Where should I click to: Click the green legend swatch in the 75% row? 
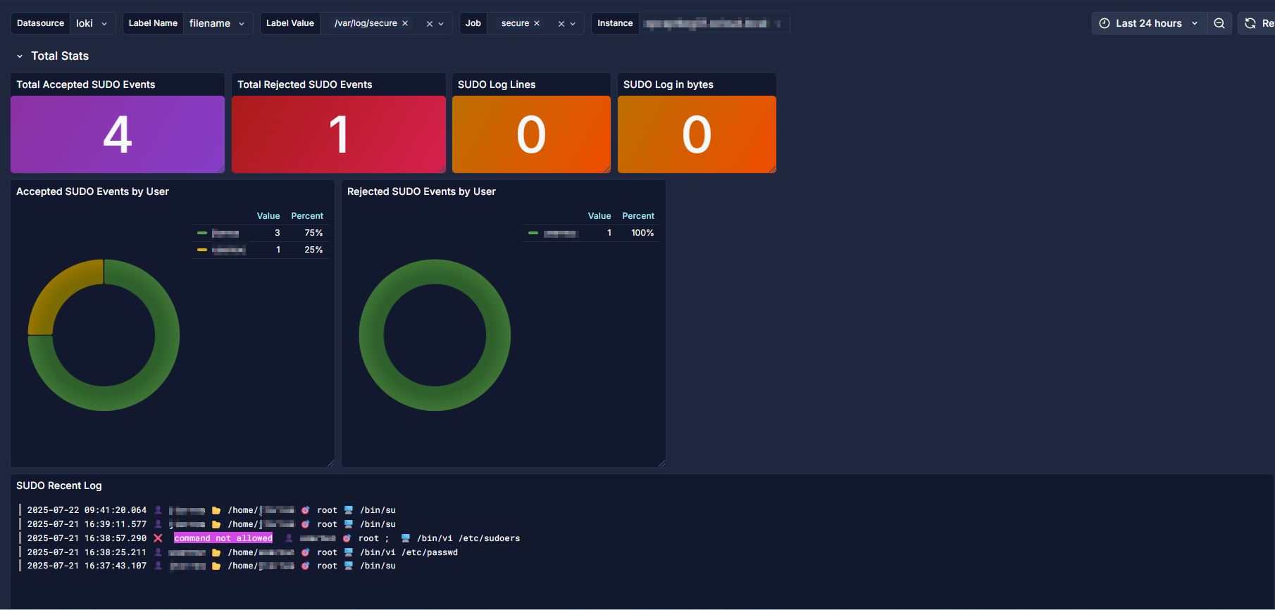(202, 233)
